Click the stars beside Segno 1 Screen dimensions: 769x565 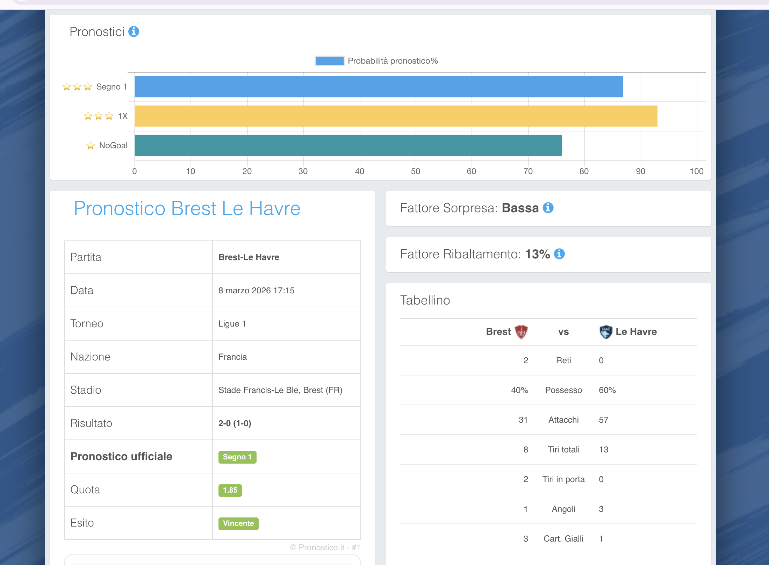click(77, 87)
